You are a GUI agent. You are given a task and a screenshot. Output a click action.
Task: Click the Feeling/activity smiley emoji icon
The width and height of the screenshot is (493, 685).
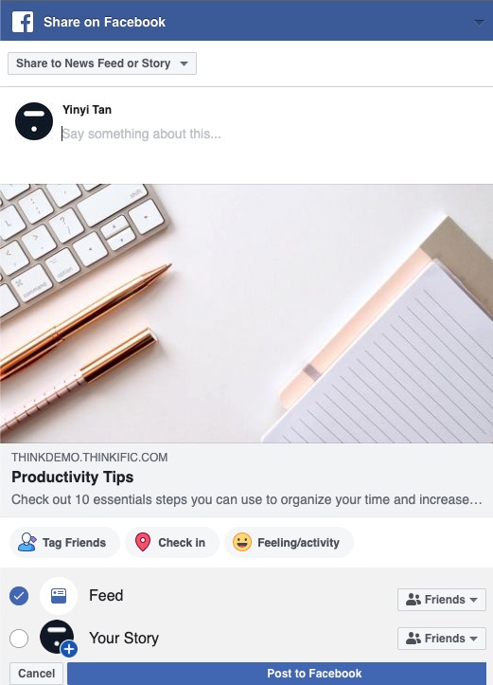click(x=242, y=542)
